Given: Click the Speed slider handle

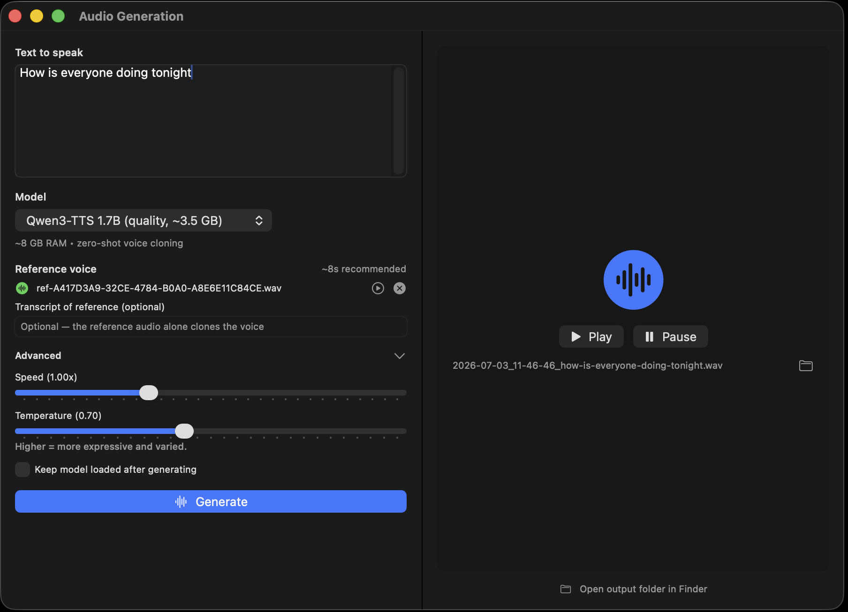Looking at the screenshot, I should (x=149, y=393).
